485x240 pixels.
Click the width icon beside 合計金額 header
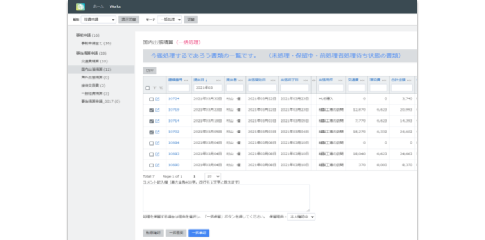(409, 80)
